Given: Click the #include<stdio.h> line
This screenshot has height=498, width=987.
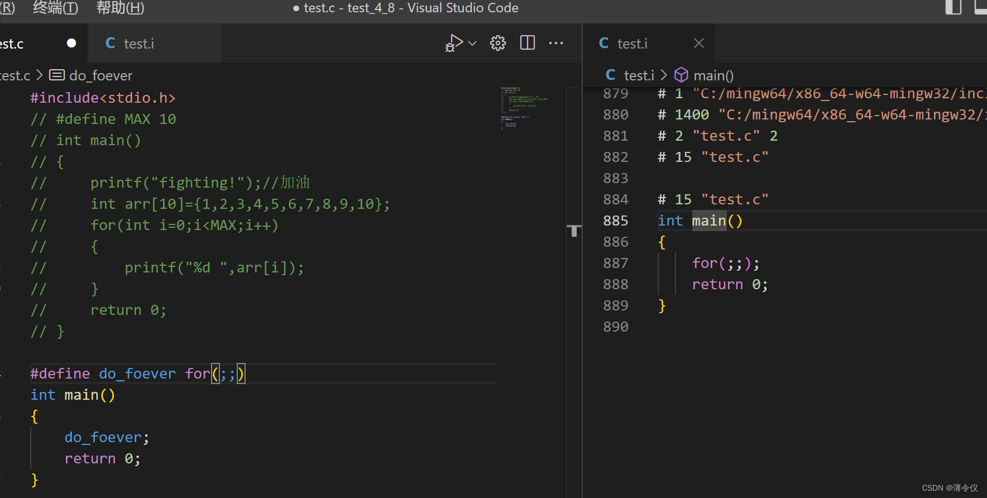Looking at the screenshot, I should tap(103, 98).
